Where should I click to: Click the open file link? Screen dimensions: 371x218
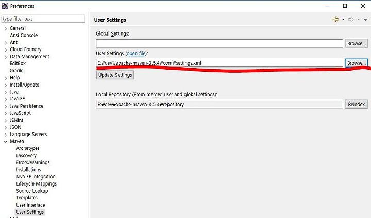pyautogui.click(x=136, y=54)
